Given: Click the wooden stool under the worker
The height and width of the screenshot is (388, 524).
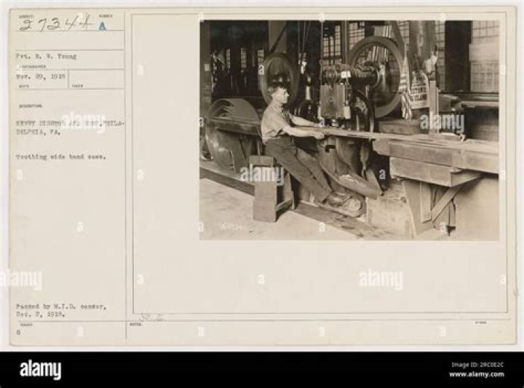Looking at the screenshot, I should click(x=272, y=189).
